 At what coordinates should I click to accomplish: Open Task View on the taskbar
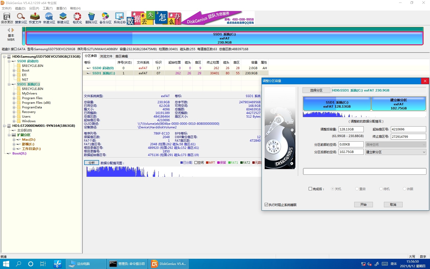pyautogui.click(x=43, y=264)
